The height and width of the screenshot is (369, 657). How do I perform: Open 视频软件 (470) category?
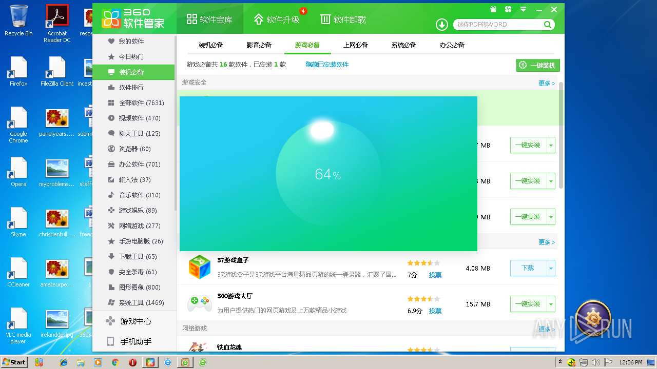133,118
